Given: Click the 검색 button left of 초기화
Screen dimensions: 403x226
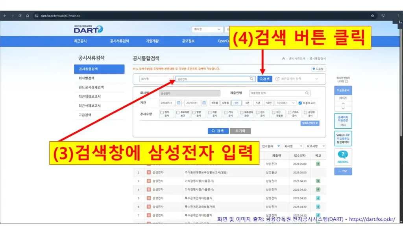Looking at the screenshot, I should [218, 131].
